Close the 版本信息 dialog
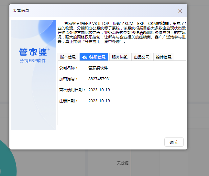Screen dimensions: 209x176 pyautogui.click(x=180, y=11)
